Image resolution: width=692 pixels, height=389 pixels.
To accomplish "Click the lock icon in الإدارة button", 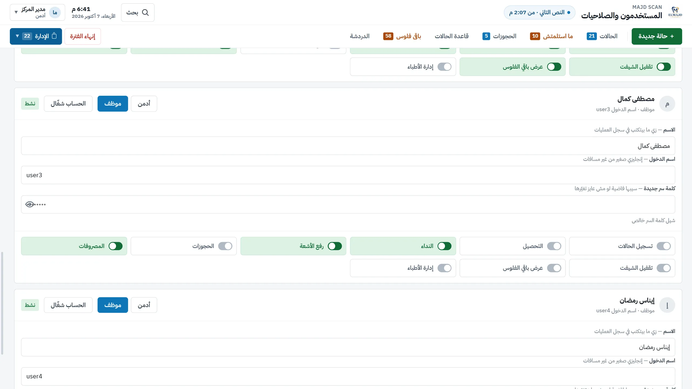I will point(54,36).
